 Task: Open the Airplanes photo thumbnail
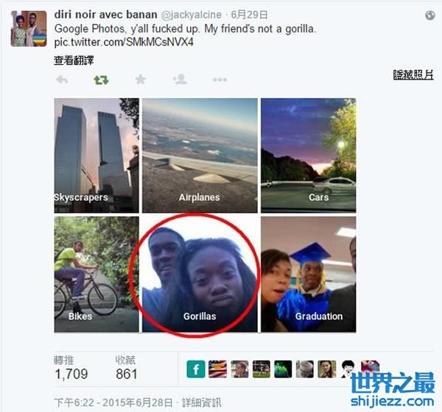[x=200, y=155]
